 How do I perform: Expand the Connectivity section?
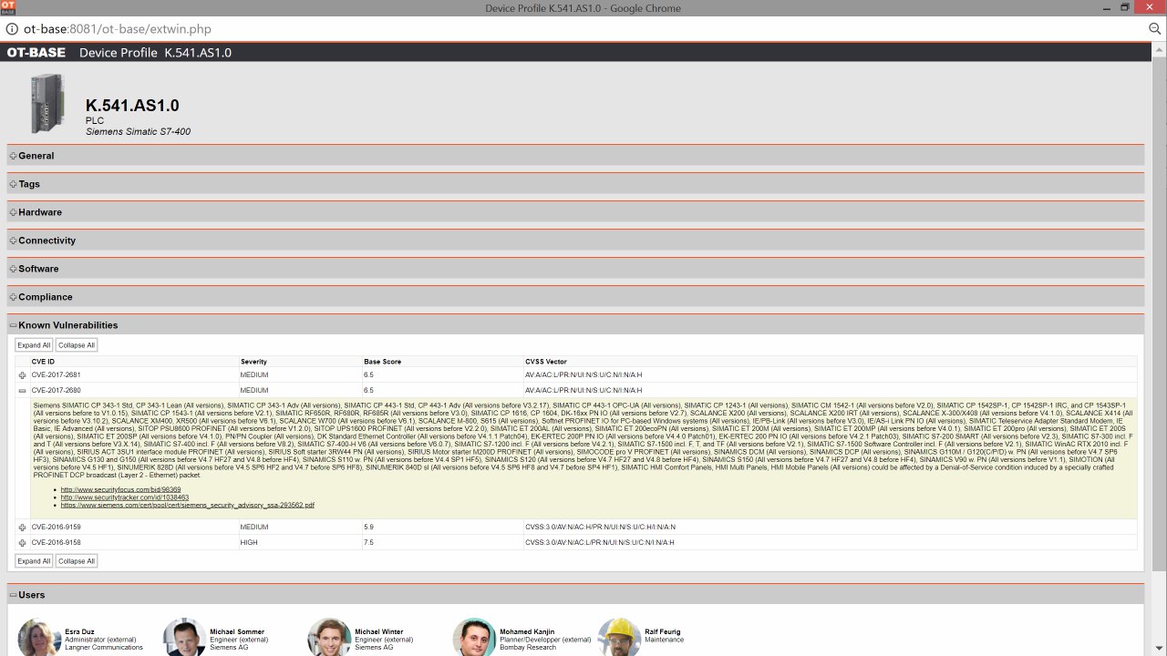click(14, 241)
